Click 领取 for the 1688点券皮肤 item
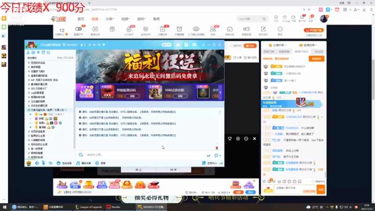The height and width of the screenshot is (211, 375). [x=180, y=96]
